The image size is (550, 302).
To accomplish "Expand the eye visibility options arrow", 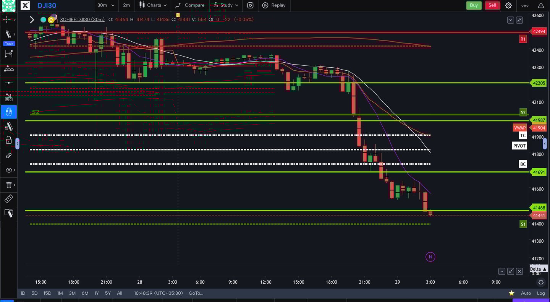I will click(x=14, y=170).
